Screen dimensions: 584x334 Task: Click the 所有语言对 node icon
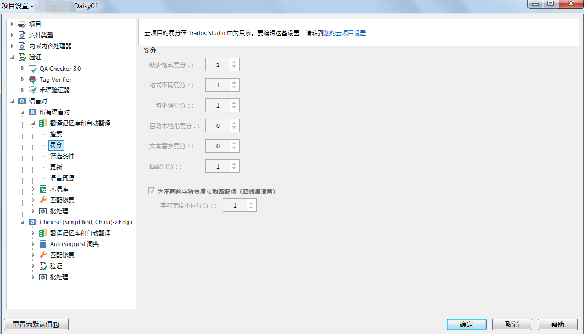click(32, 112)
